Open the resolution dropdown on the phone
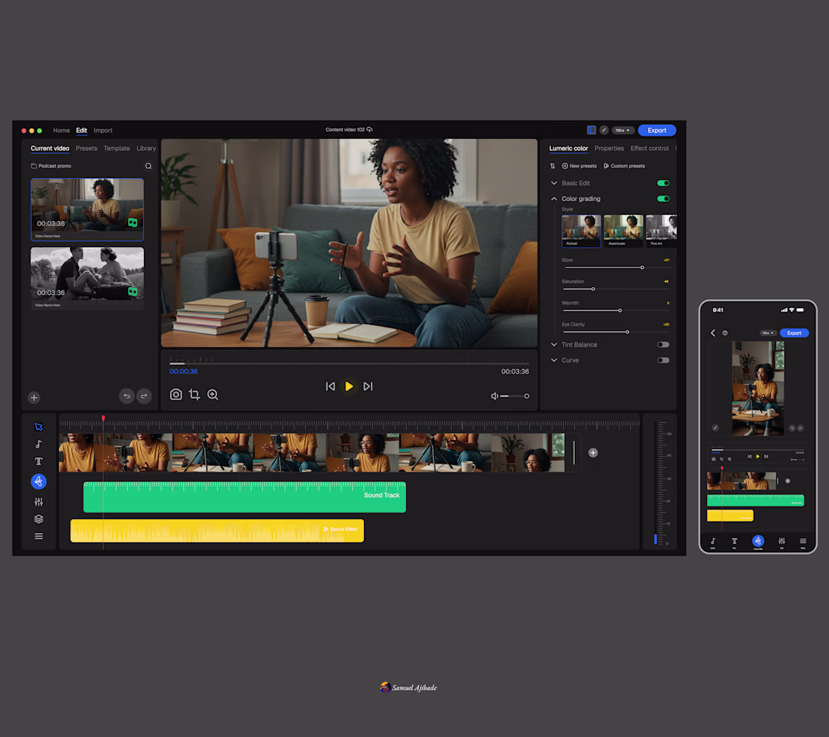The height and width of the screenshot is (737, 829). tap(768, 333)
